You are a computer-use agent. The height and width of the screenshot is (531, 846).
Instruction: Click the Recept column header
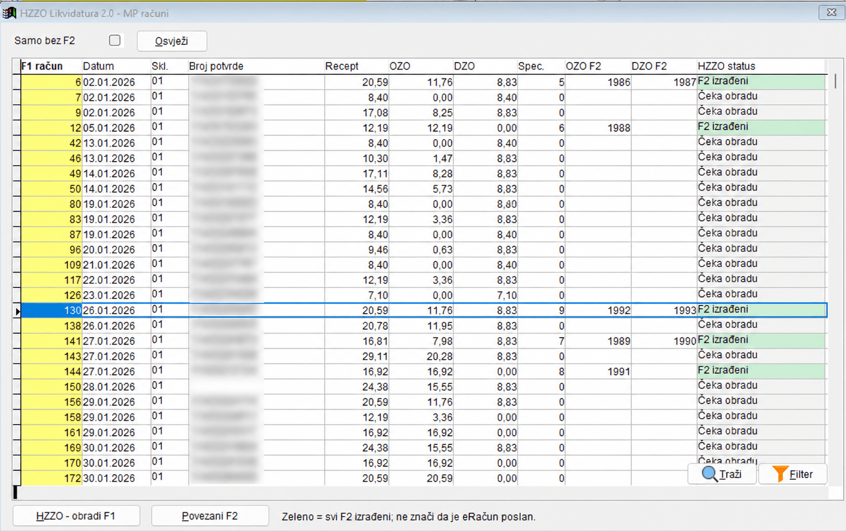[356, 66]
